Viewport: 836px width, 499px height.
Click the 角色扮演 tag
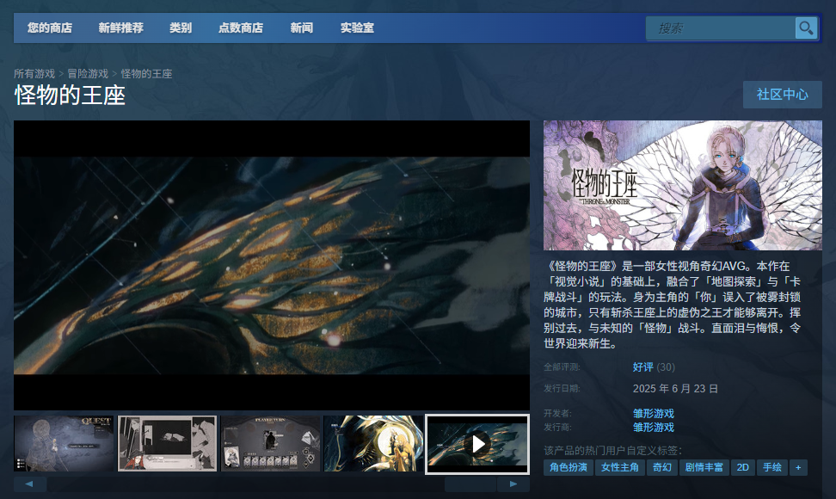(x=568, y=467)
